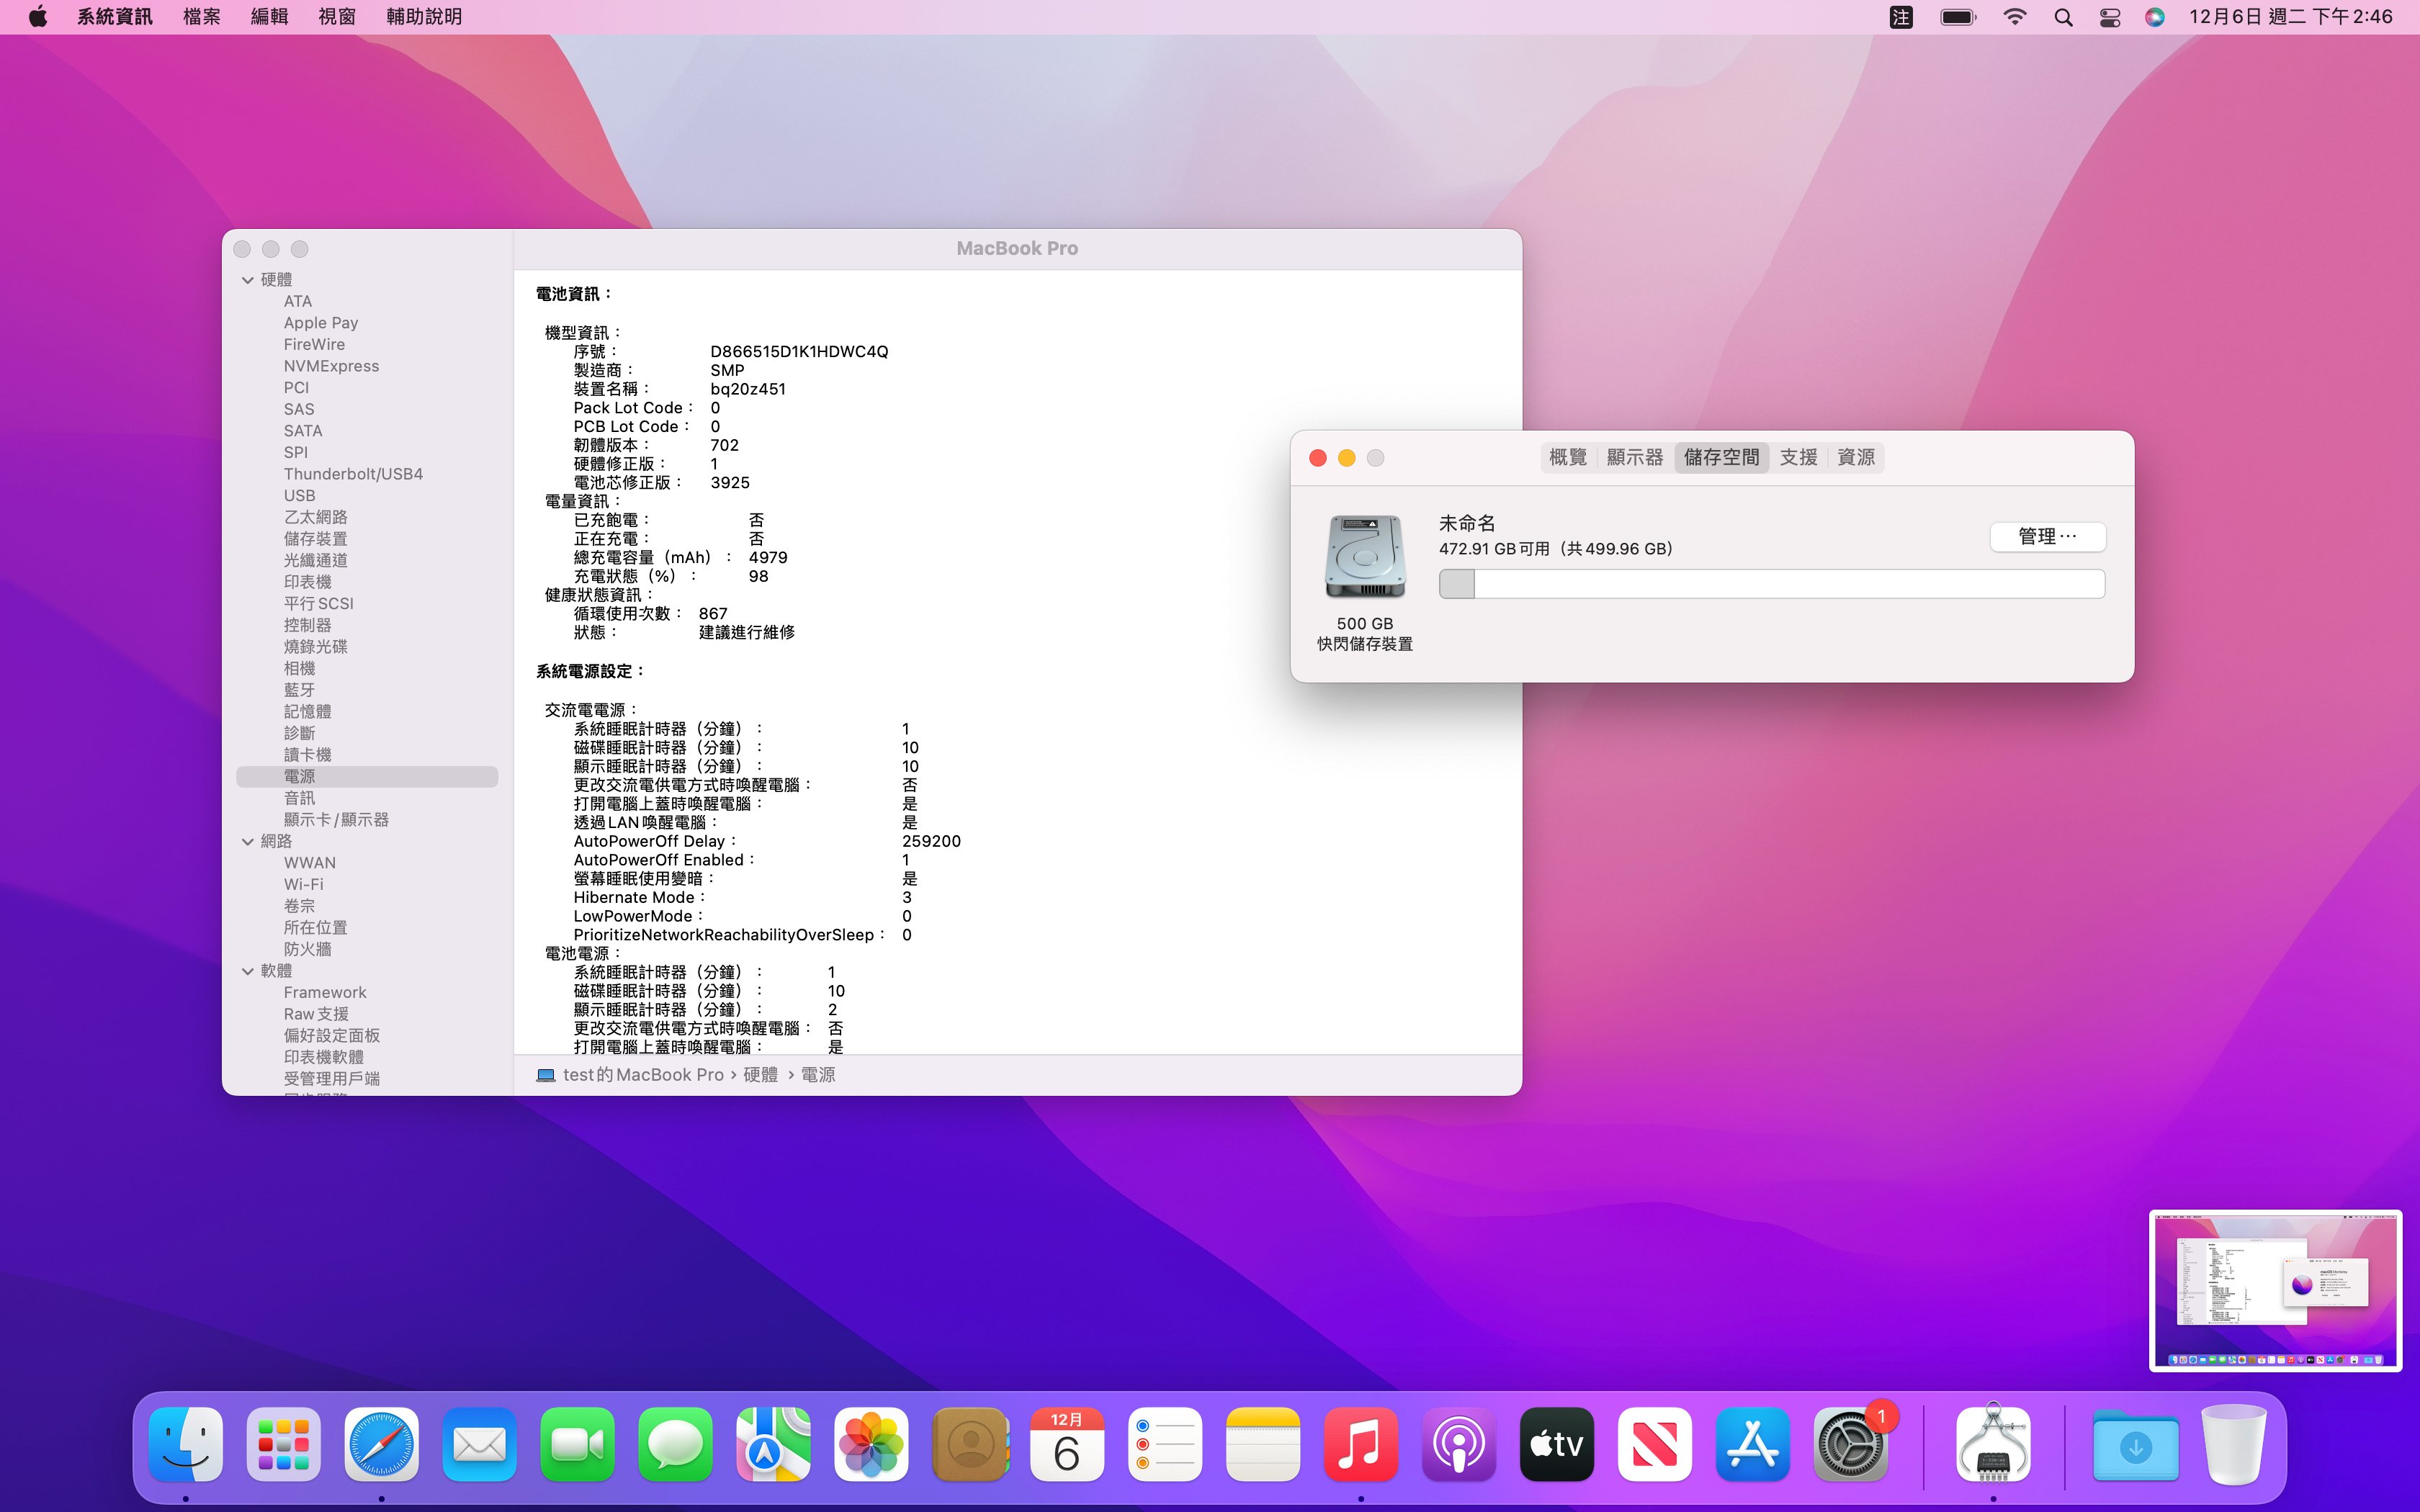This screenshot has width=2420, height=1512.
Task: Open Maps from the Dock
Action: [774, 1444]
